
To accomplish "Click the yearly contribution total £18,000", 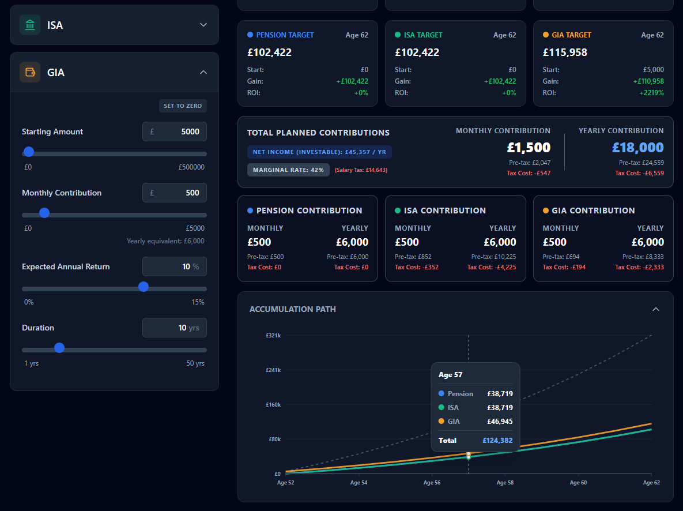I will pos(637,148).
